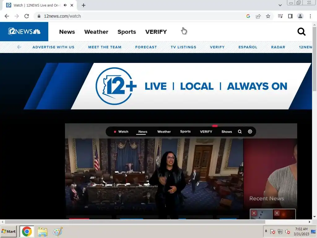
Task: Click the horizontal scrollbar right arrow
Action: (310, 222)
